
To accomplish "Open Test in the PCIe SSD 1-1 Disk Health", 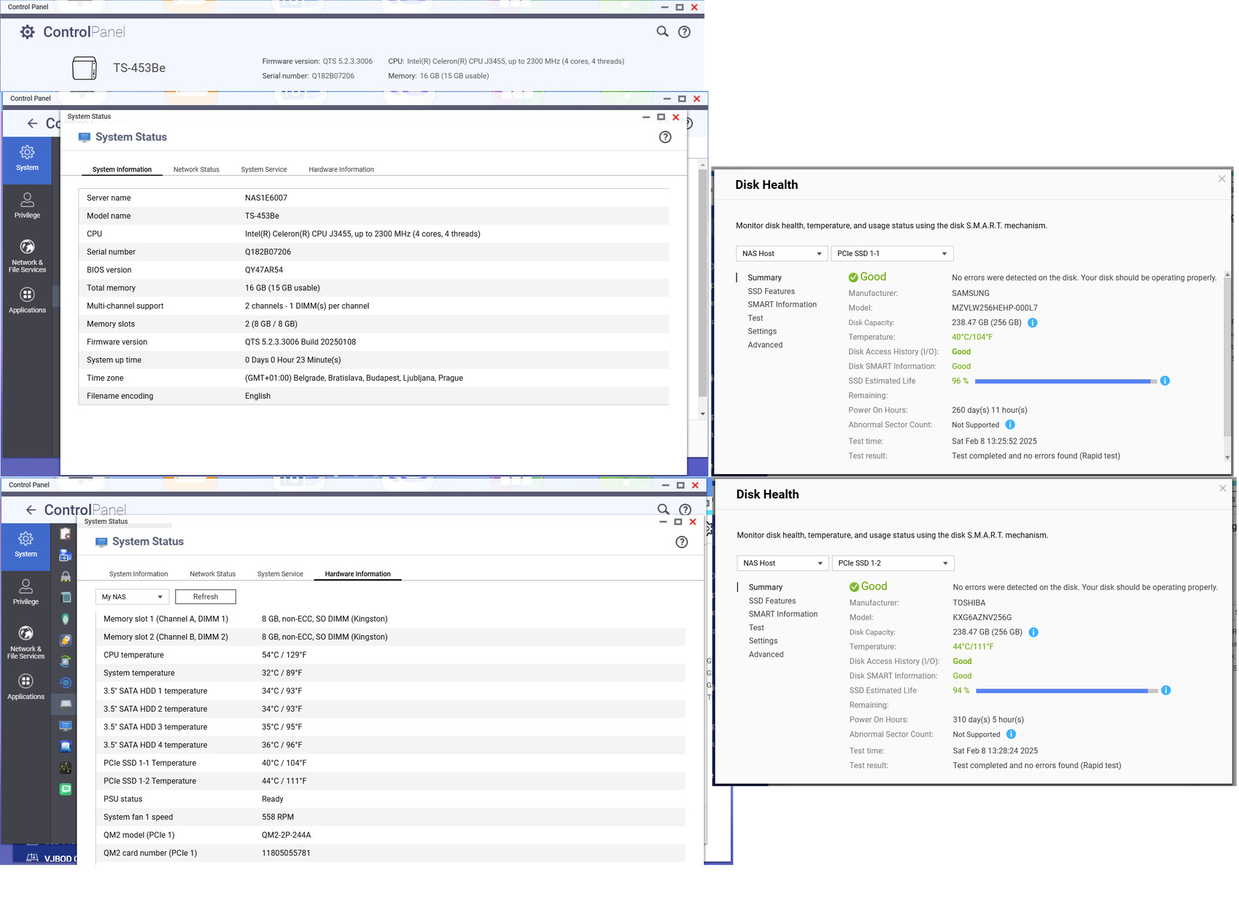I will pyautogui.click(x=755, y=318).
